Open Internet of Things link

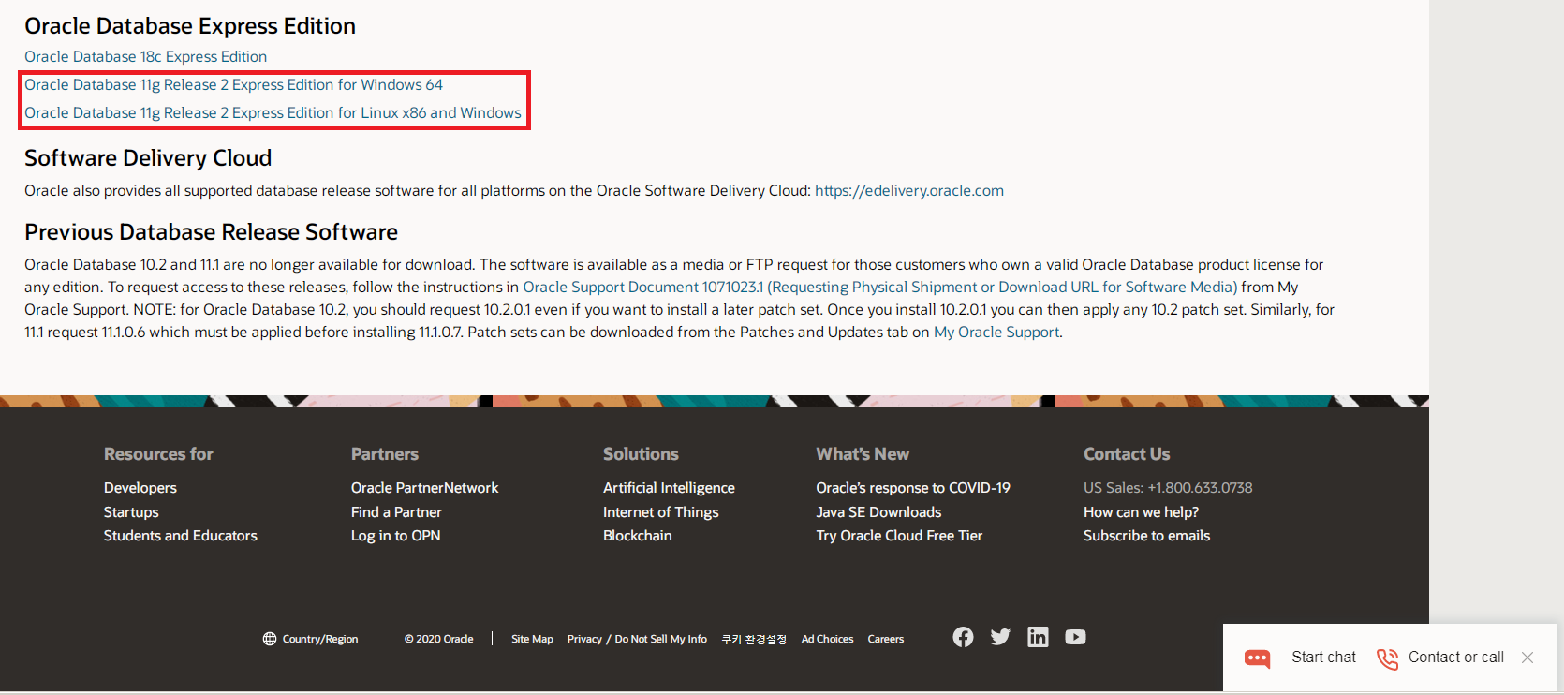click(x=661, y=512)
